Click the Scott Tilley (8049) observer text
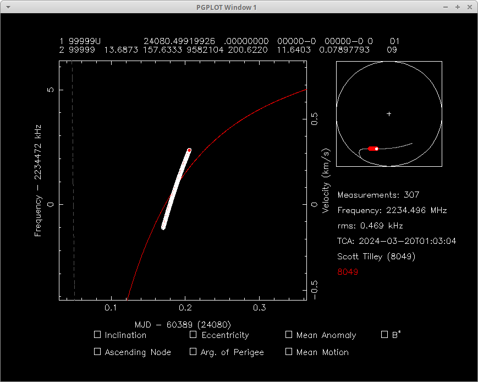The width and height of the screenshot is (478, 382). [376, 257]
